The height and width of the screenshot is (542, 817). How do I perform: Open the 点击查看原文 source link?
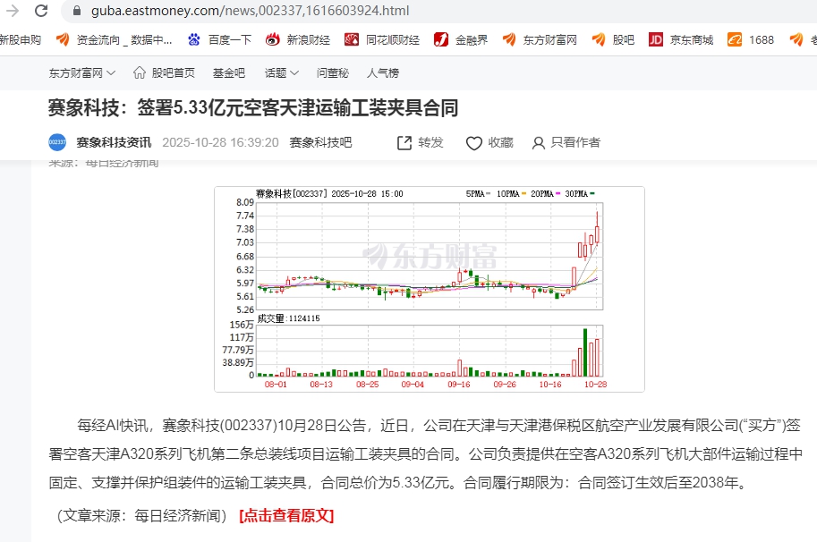point(286,515)
